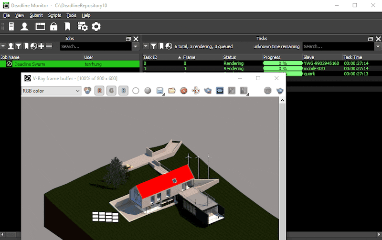Open filter funnel in the Jobs panel
382x240 pixels.
tap(19, 46)
